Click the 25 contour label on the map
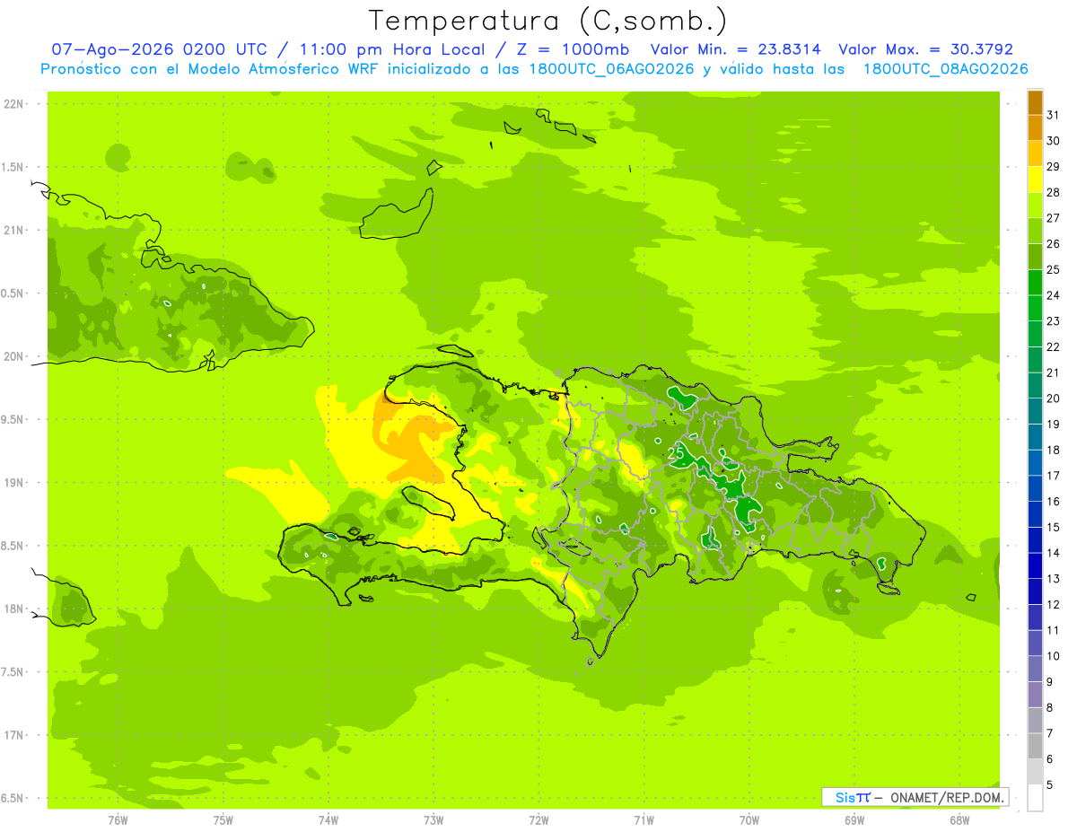 click(677, 454)
